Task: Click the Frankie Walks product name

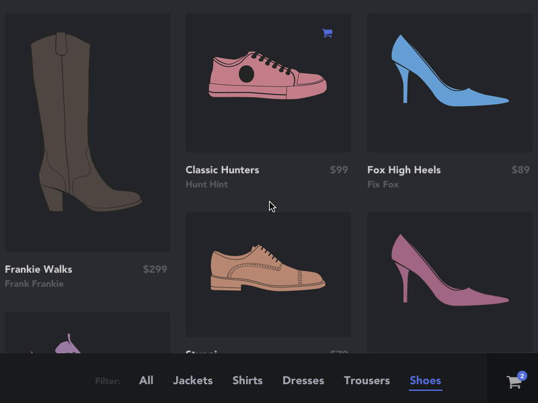Action: click(x=38, y=269)
